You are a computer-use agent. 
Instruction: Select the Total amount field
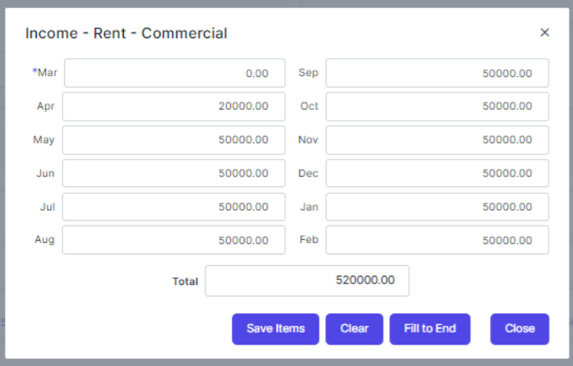coord(307,281)
